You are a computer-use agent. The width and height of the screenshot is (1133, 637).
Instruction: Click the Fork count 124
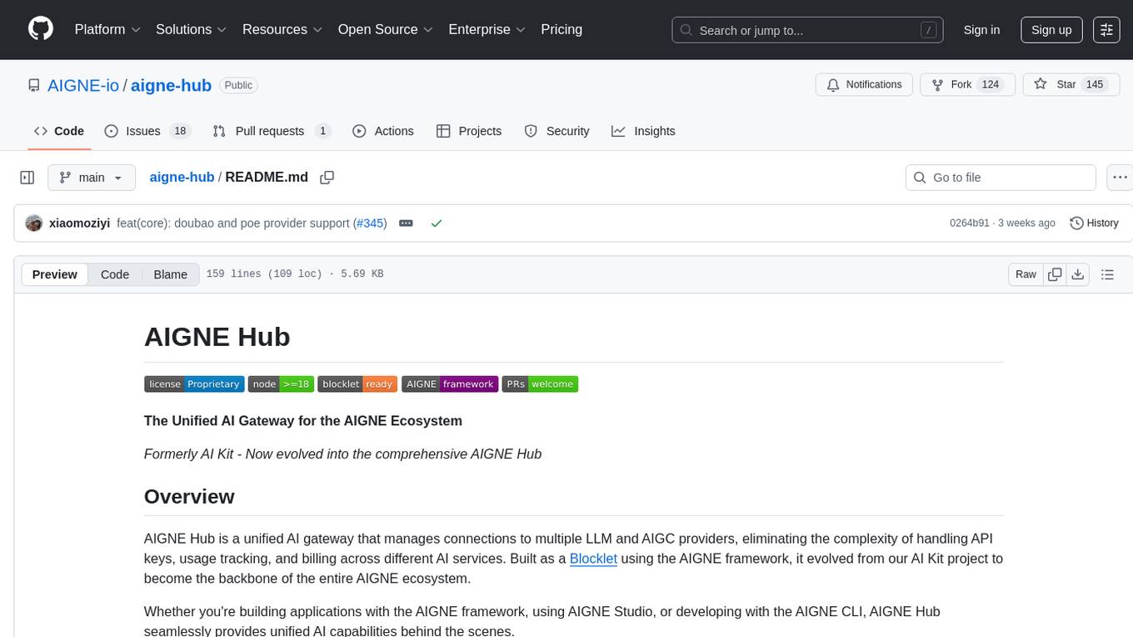click(x=990, y=85)
